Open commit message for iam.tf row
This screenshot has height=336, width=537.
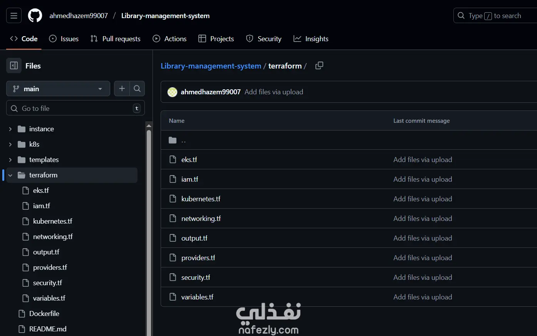click(423, 179)
